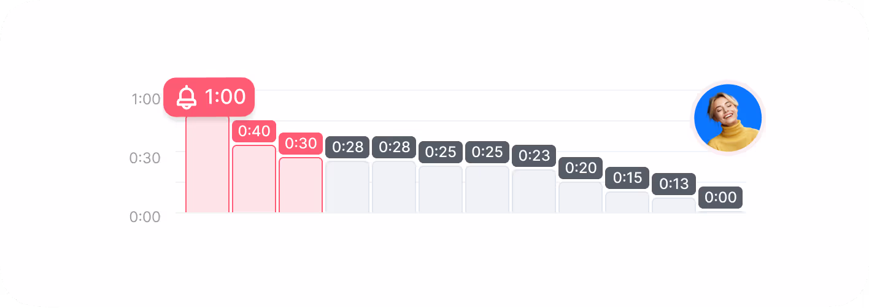Click the 0:20 bar label

click(581, 168)
